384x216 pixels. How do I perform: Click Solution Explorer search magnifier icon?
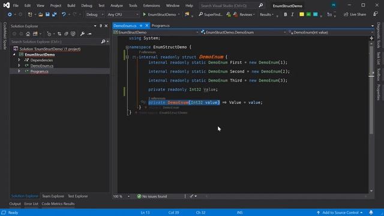click(103, 41)
